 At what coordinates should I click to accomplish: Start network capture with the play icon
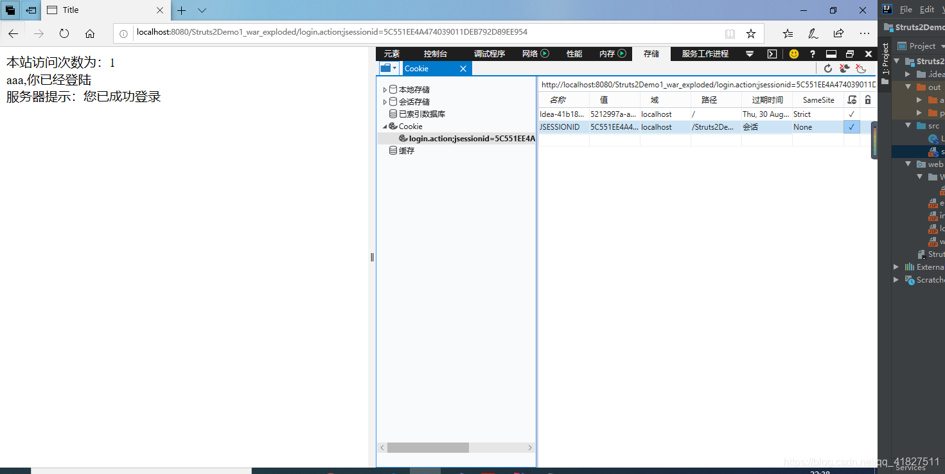[545, 54]
